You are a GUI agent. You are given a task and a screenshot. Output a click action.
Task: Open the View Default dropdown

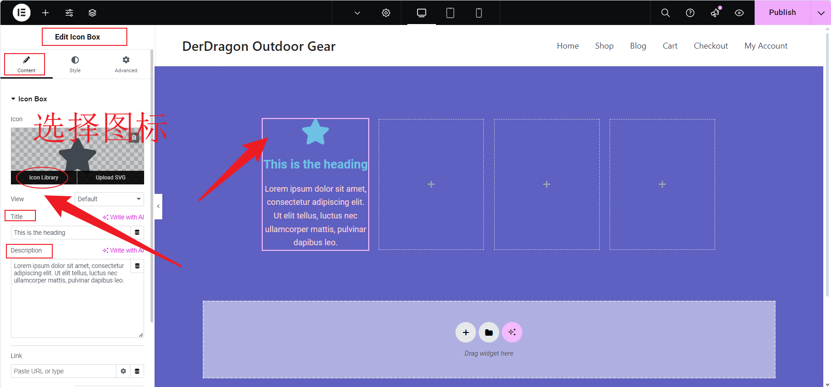pyautogui.click(x=109, y=199)
